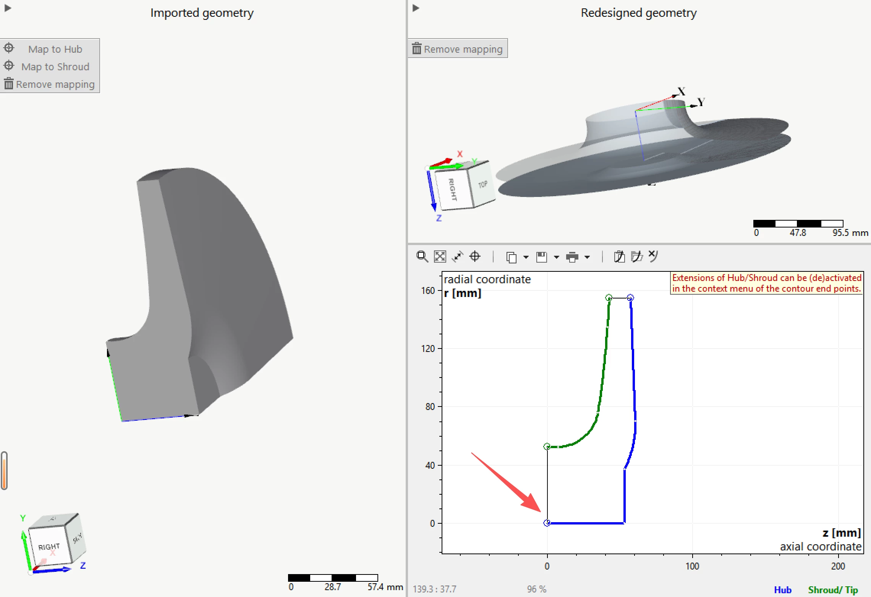Open the save options dropdown arrow
The image size is (871, 597).
pyautogui.click(x=557, y=257)
